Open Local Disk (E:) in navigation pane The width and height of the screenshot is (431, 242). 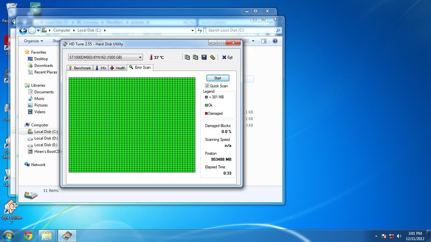(45, 145)
